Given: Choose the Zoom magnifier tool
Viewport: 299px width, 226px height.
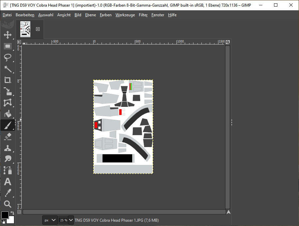Looking at the screenshot, I should click(8, 204).
